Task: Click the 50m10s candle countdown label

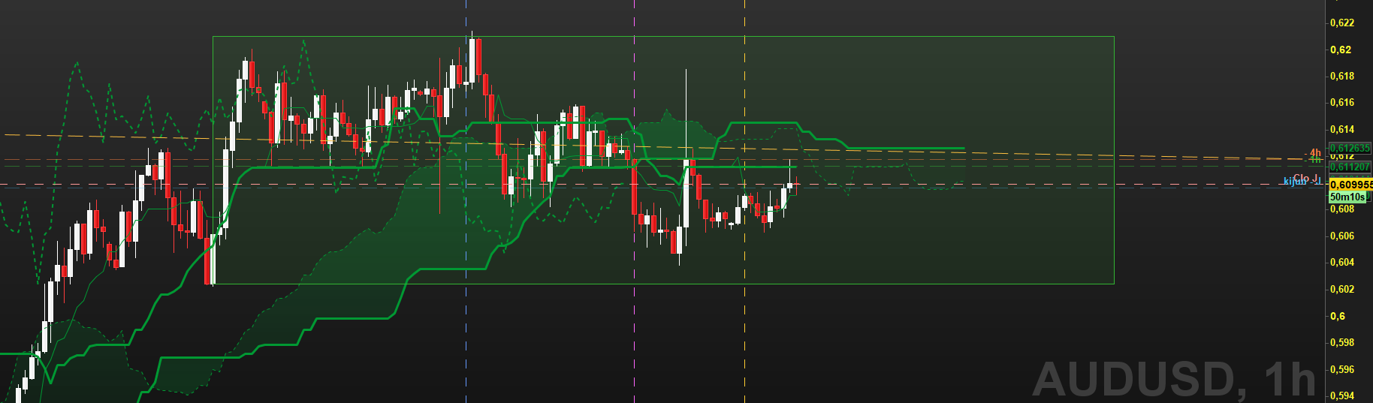Action: [x=1347, y=197]
